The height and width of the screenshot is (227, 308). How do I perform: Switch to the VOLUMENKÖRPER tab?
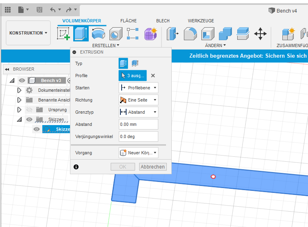(82, 21)
